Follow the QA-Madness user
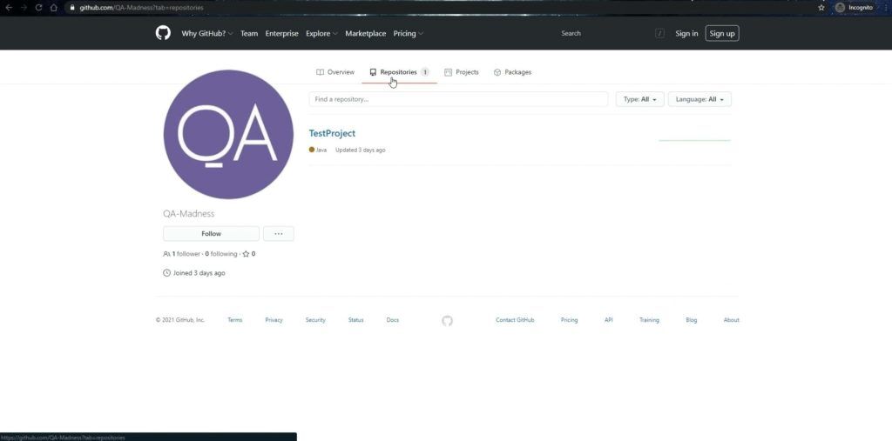892x441 pixels. coord(211,234)
